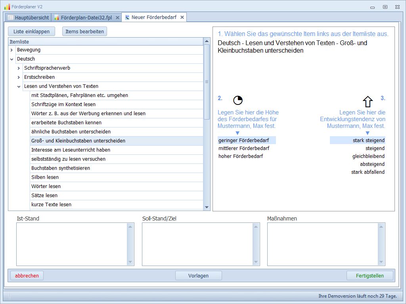
Task: Select mittlerer Förderbedarf option
Action: (x=247, y=148)
